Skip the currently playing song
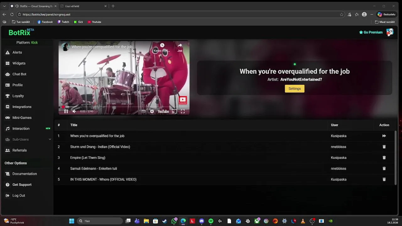Screen dimensions: 402x226 pos(384,136)
